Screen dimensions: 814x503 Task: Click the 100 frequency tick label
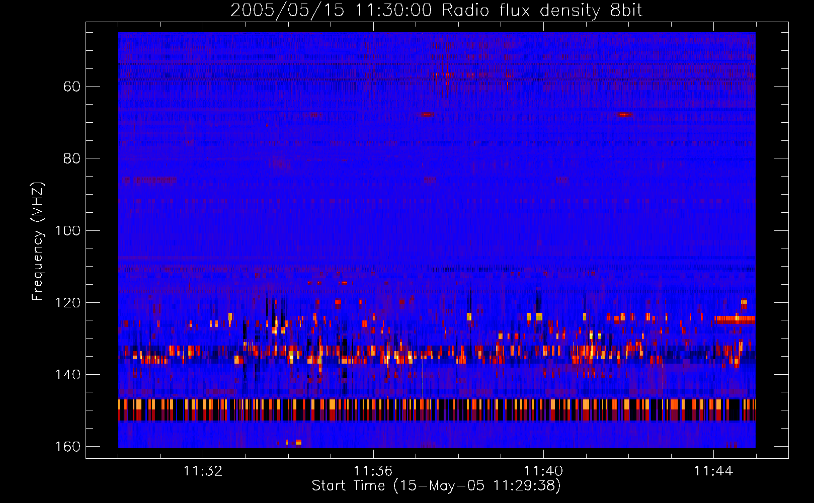click(x=68, y=231)
